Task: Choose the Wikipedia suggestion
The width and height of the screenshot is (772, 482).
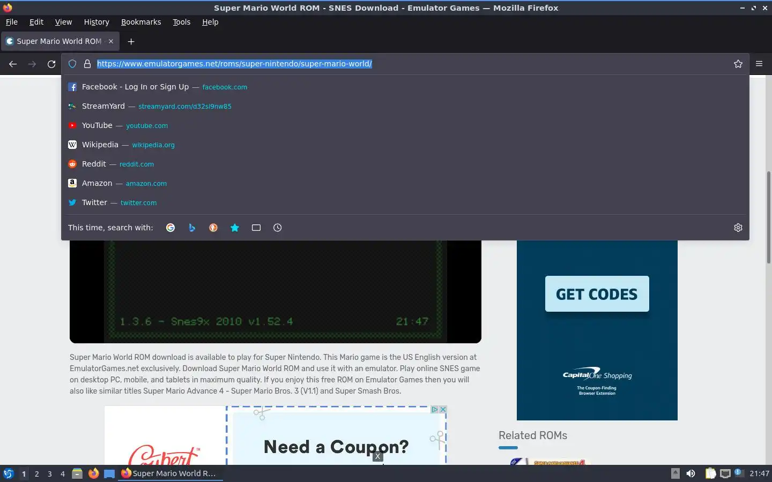Action: point(405,145)
